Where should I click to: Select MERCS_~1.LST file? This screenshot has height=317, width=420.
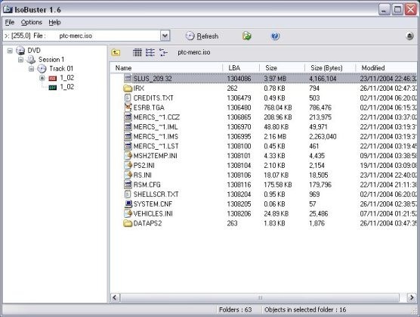coord(156,146)
